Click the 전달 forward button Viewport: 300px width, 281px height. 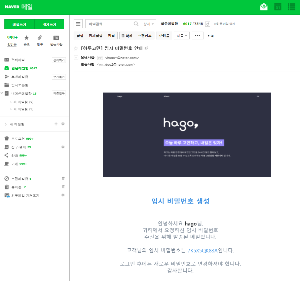(111, 36)
